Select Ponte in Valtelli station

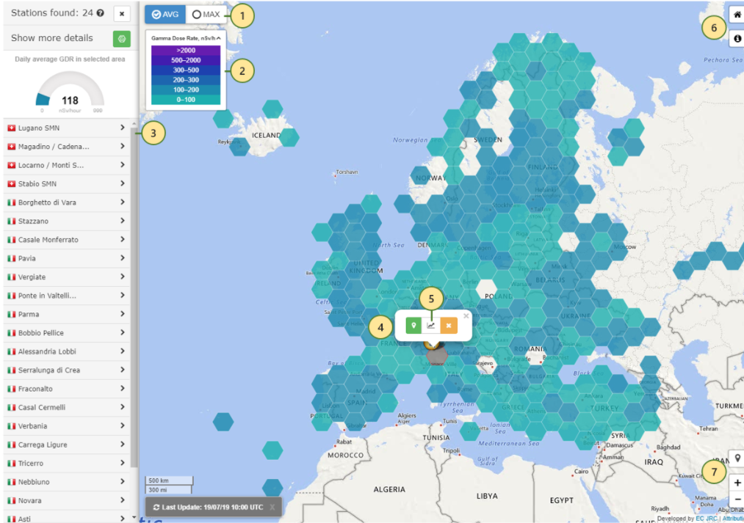[67, 295]
